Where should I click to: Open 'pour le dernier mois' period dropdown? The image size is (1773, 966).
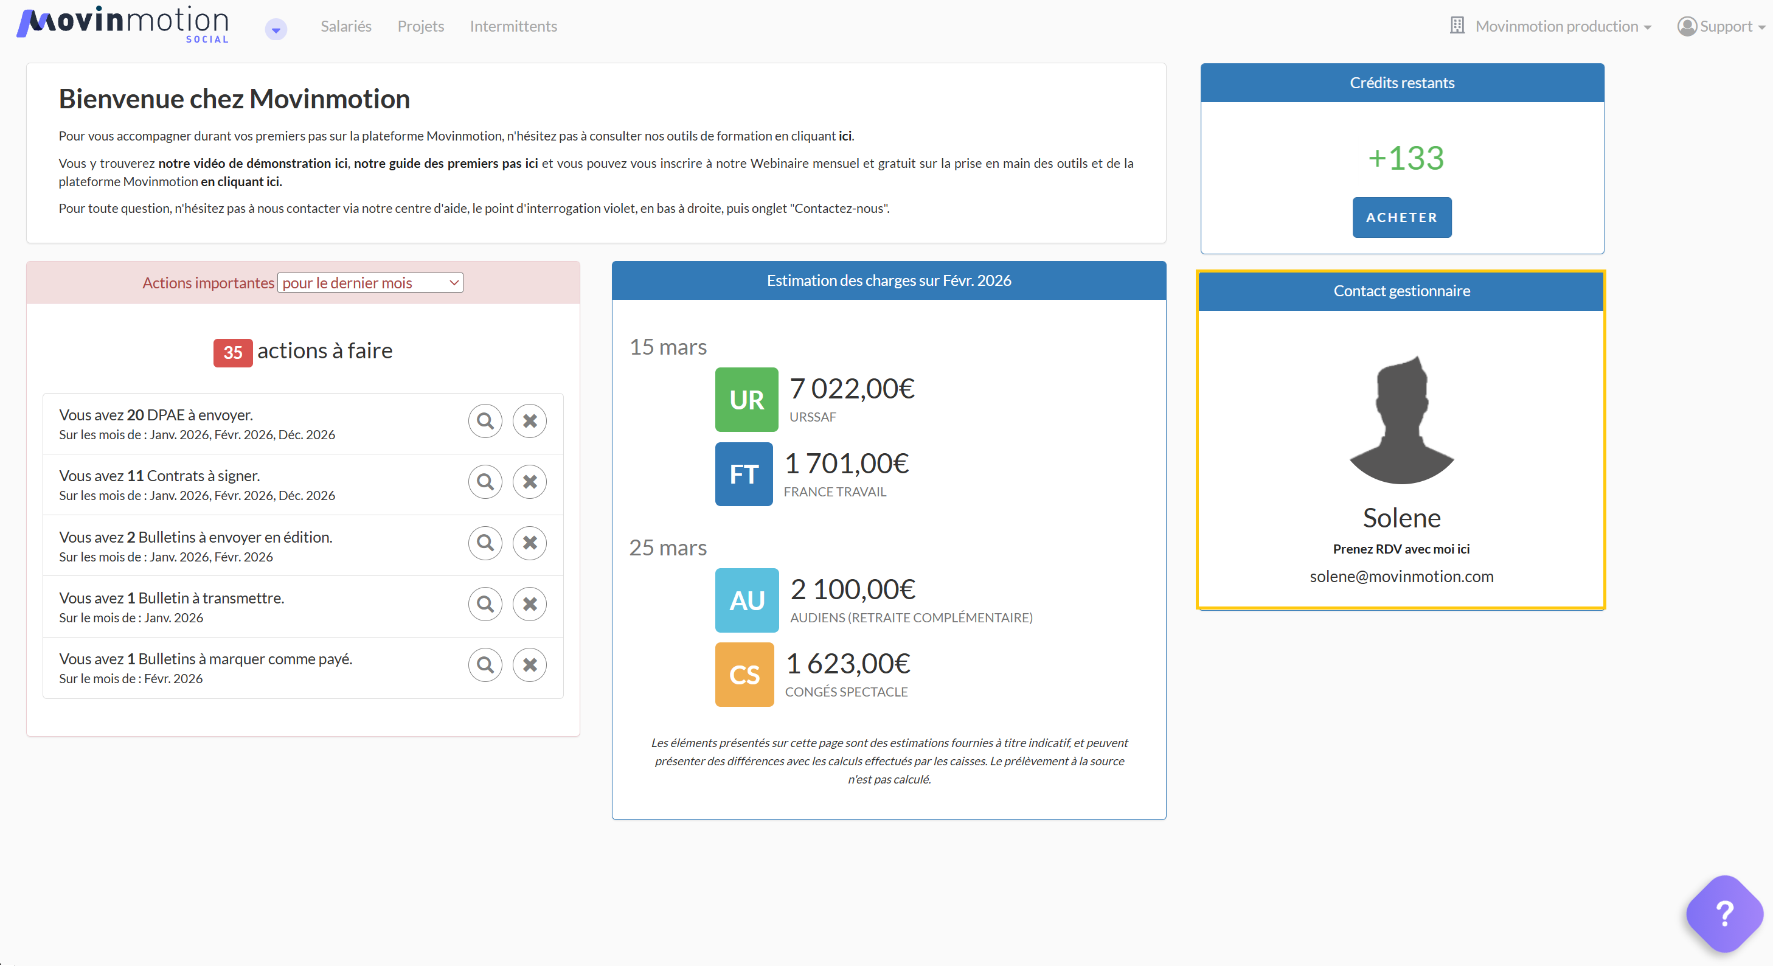[370, 283]
